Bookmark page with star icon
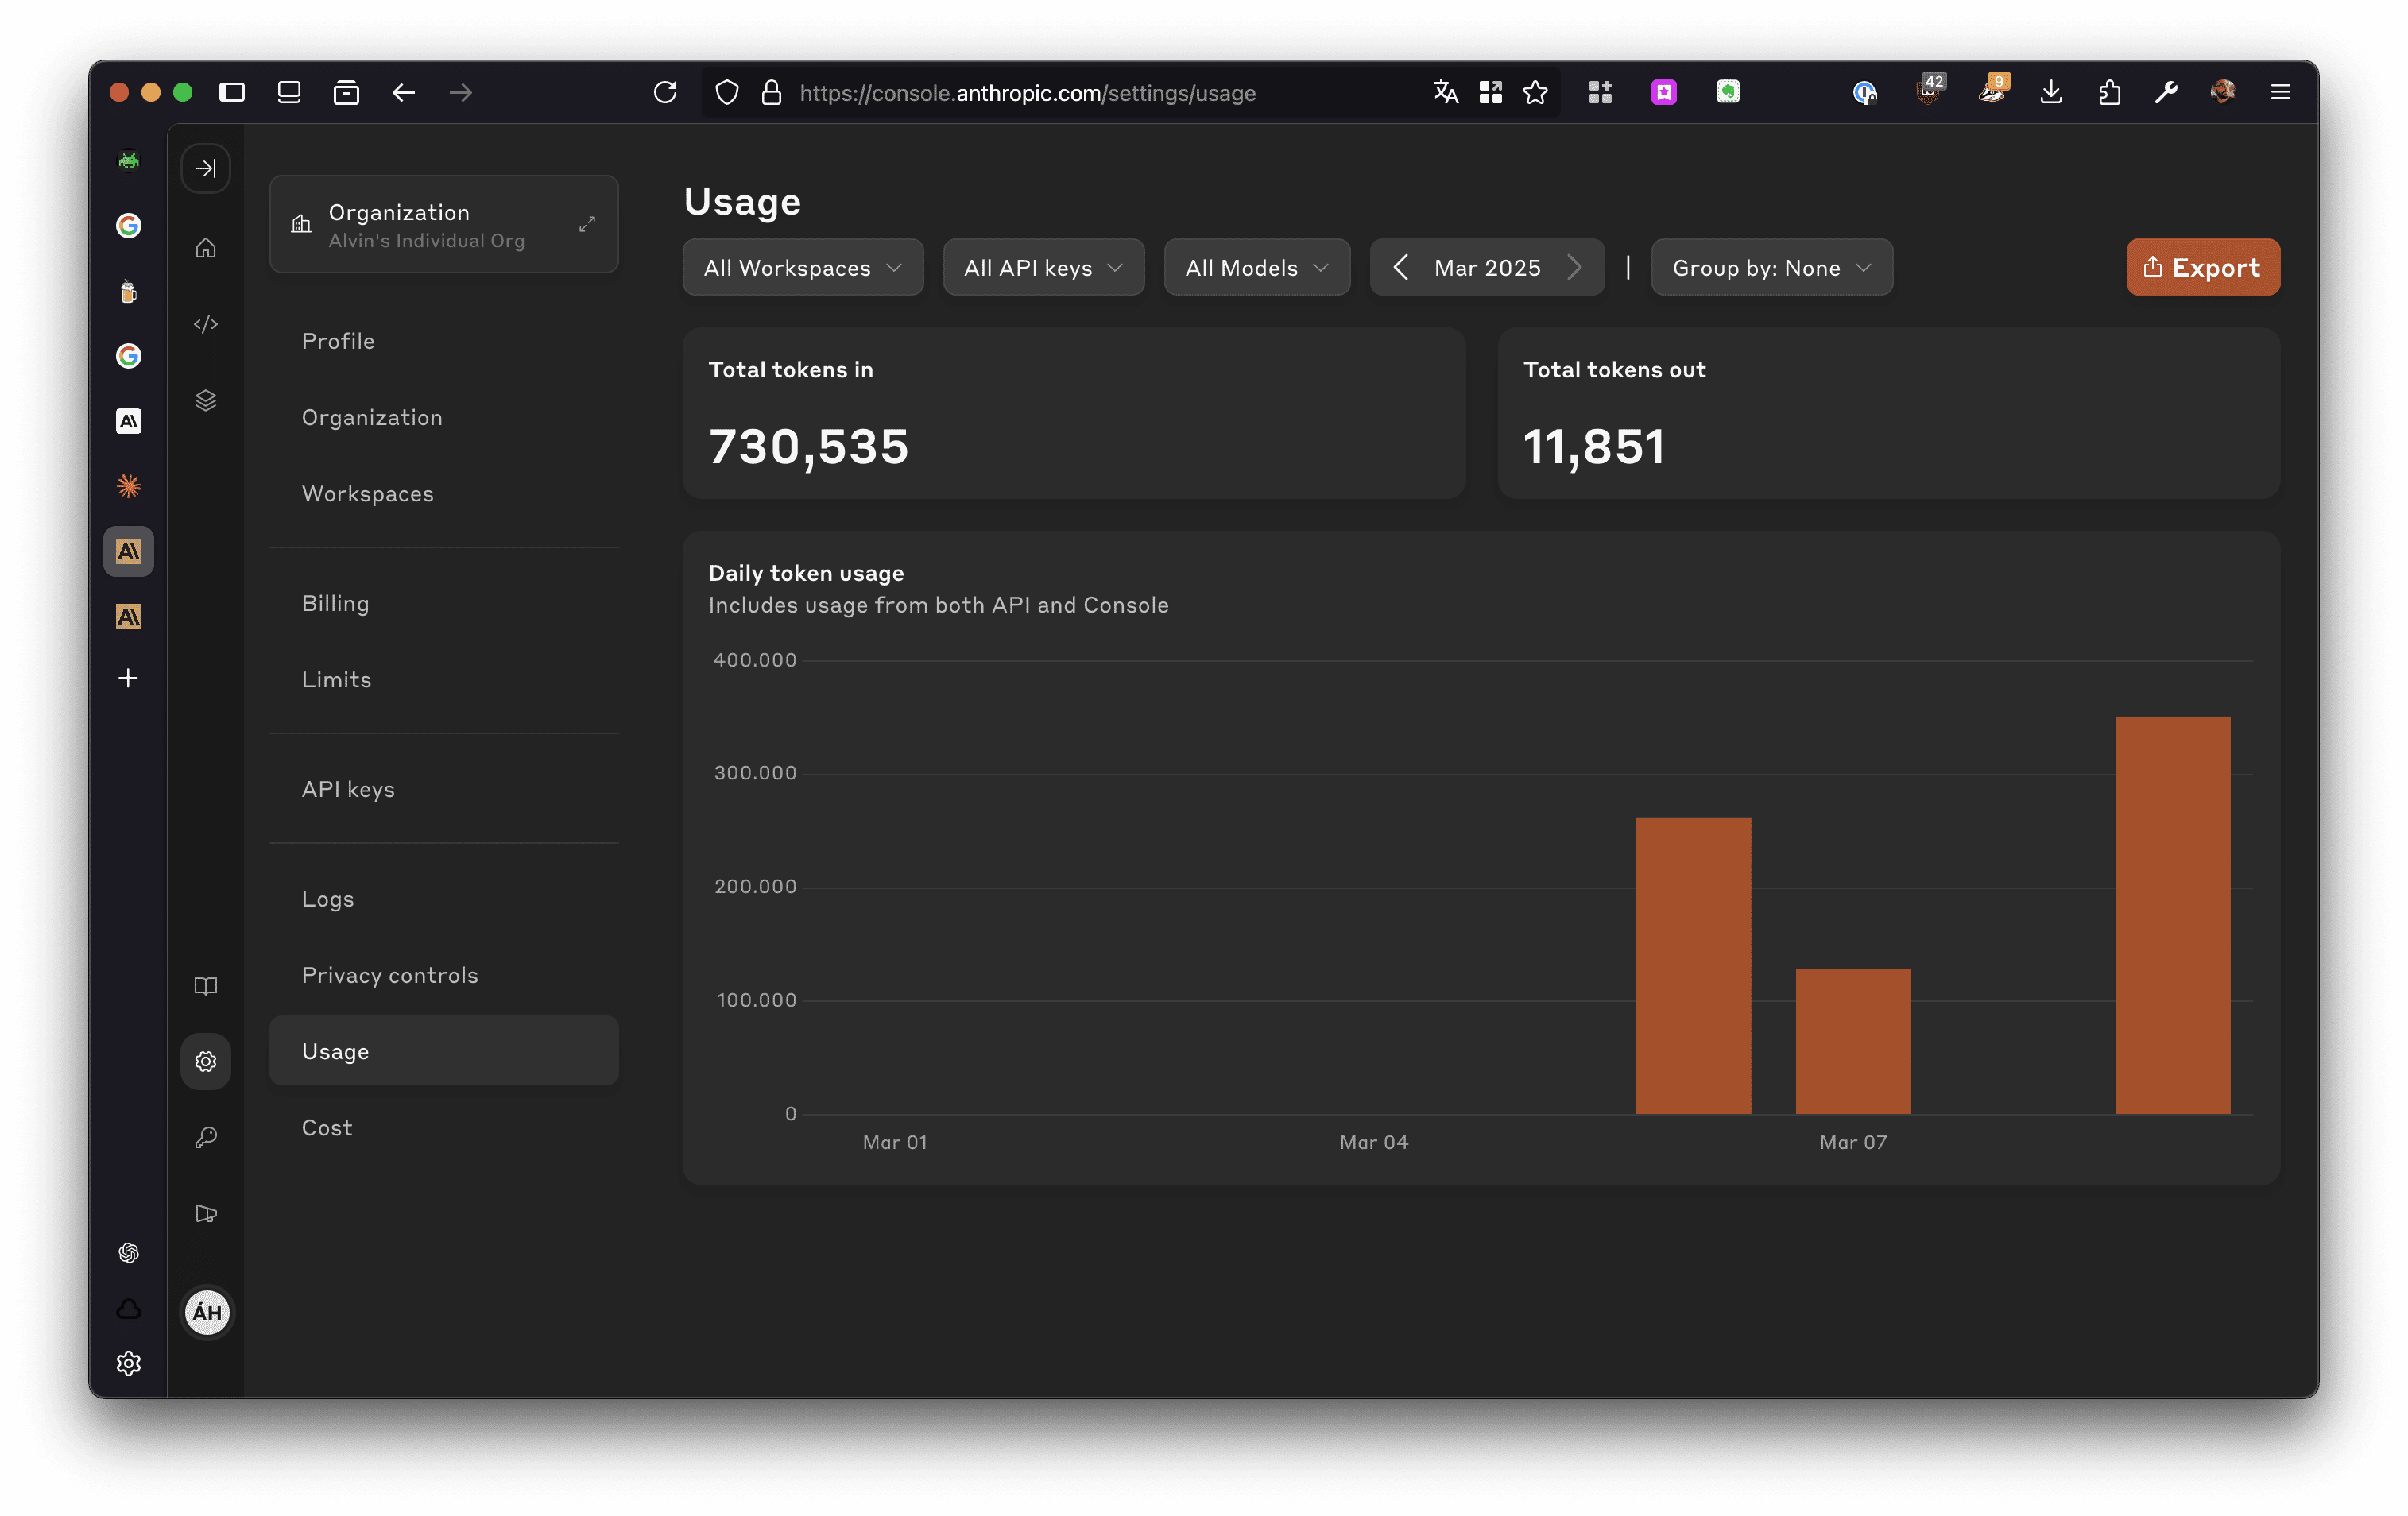The width and height of the screenshot is (2408, 1516). click(1534, 93)
